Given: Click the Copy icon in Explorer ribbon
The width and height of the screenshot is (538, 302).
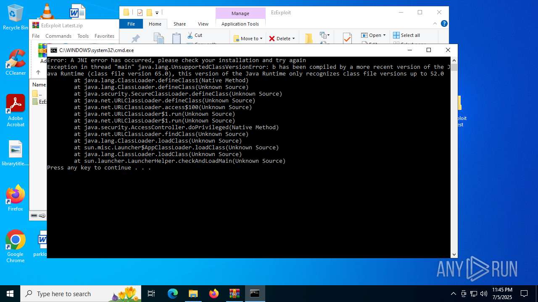Looking at the screenshot, I should (158, 39).
